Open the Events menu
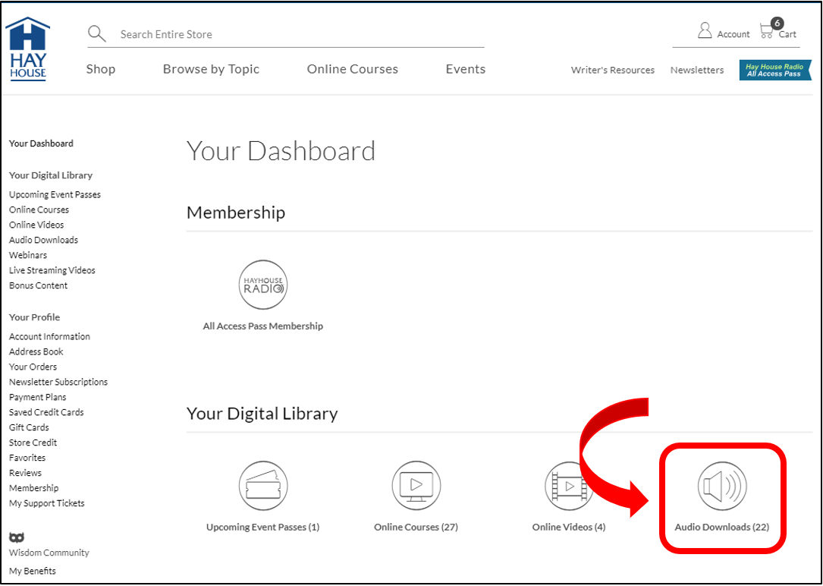Image resolution: width=823 pixels, height=586 pixels. tap(465, 69)
